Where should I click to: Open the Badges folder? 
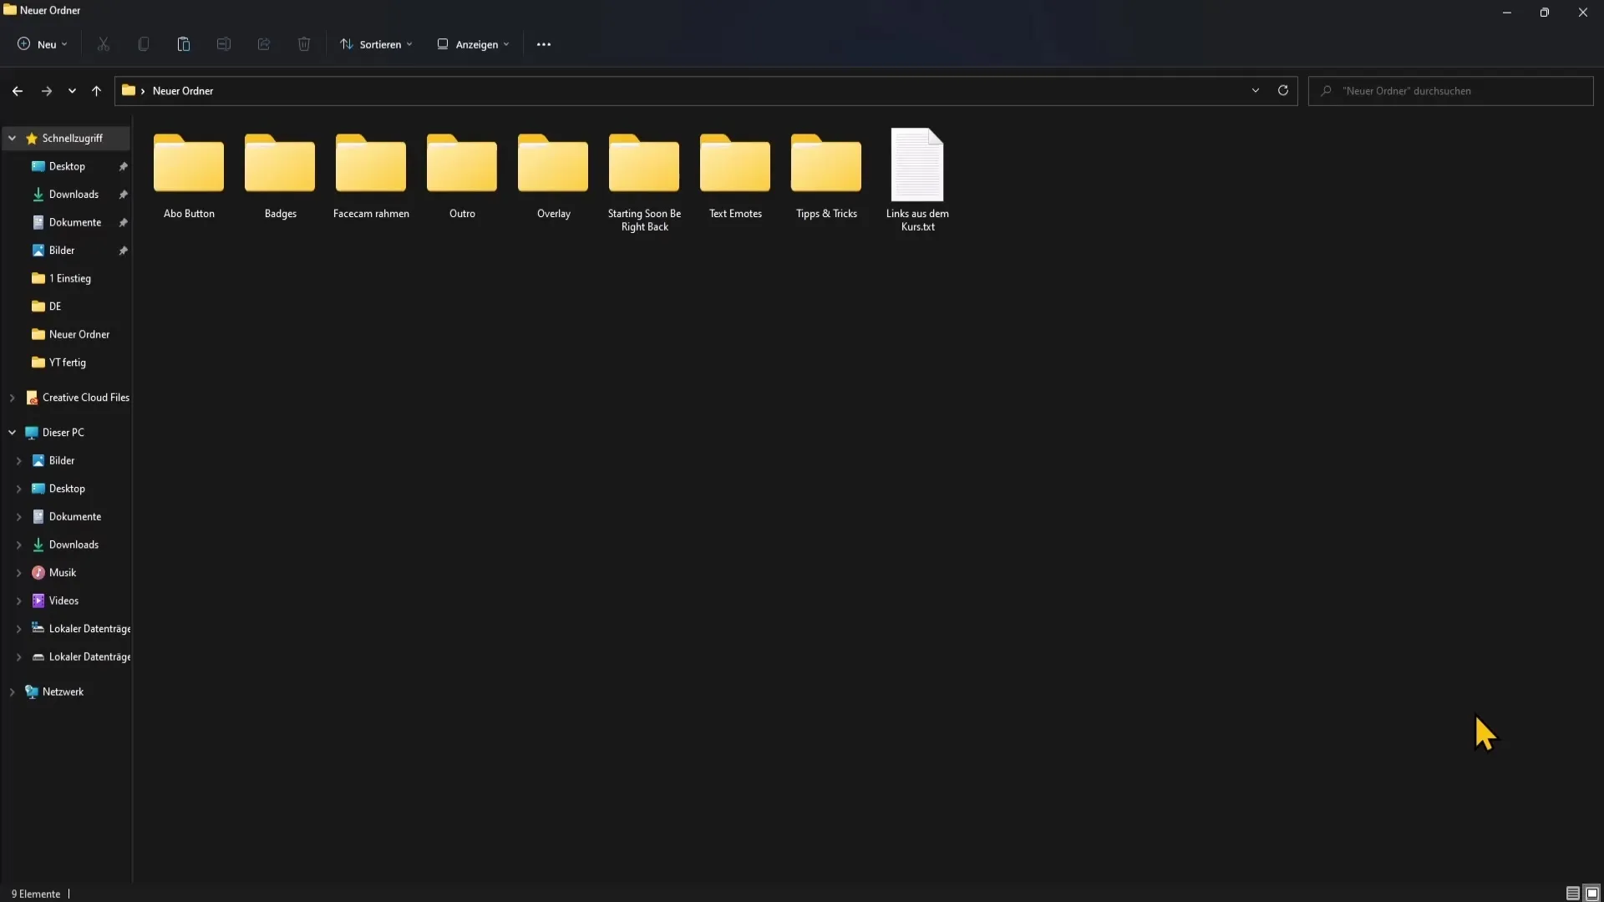point(279,173)
